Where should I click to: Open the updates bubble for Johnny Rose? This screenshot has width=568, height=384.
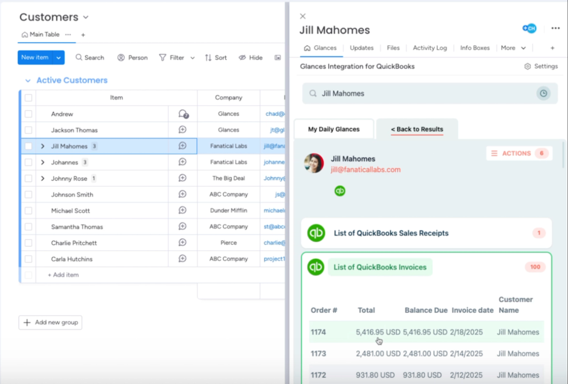182,178
